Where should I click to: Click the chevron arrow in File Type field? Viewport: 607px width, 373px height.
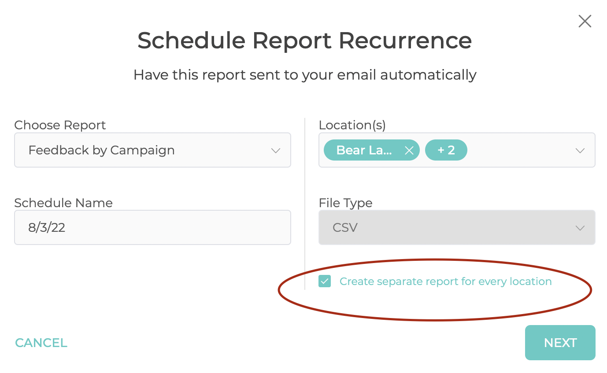point(580,228)
